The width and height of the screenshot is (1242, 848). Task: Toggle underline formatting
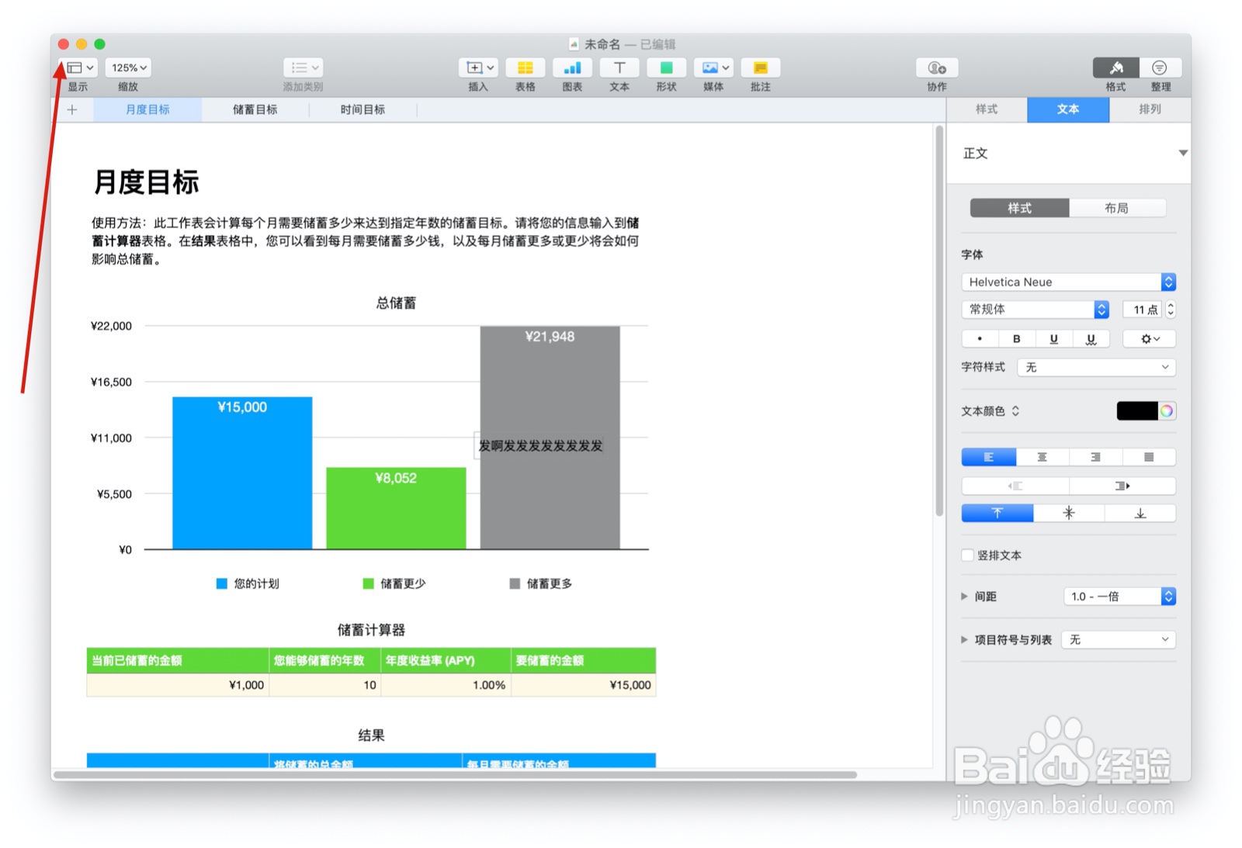click(x=1053, y=338)
